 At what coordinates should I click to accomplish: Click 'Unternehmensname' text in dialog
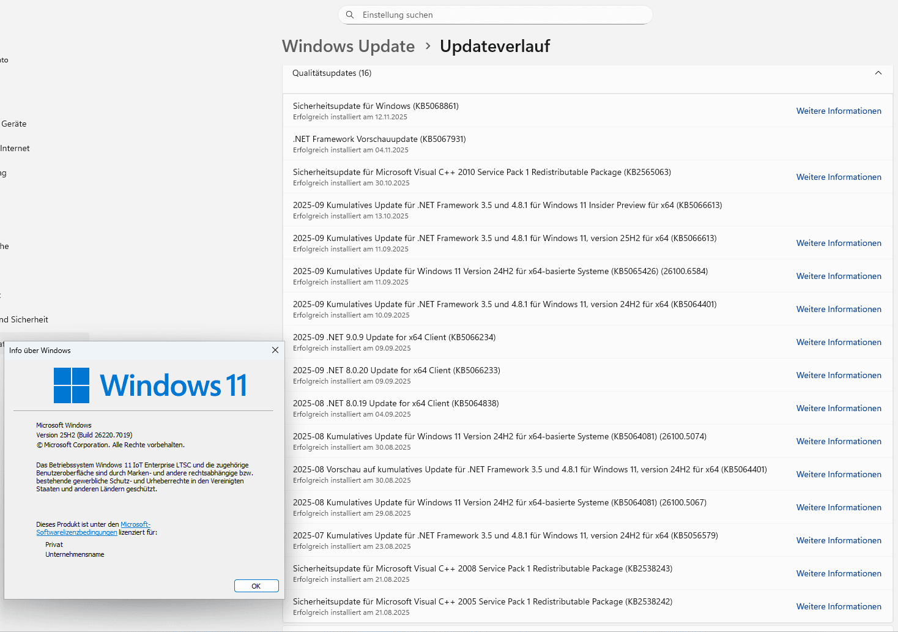click(75, 554)
